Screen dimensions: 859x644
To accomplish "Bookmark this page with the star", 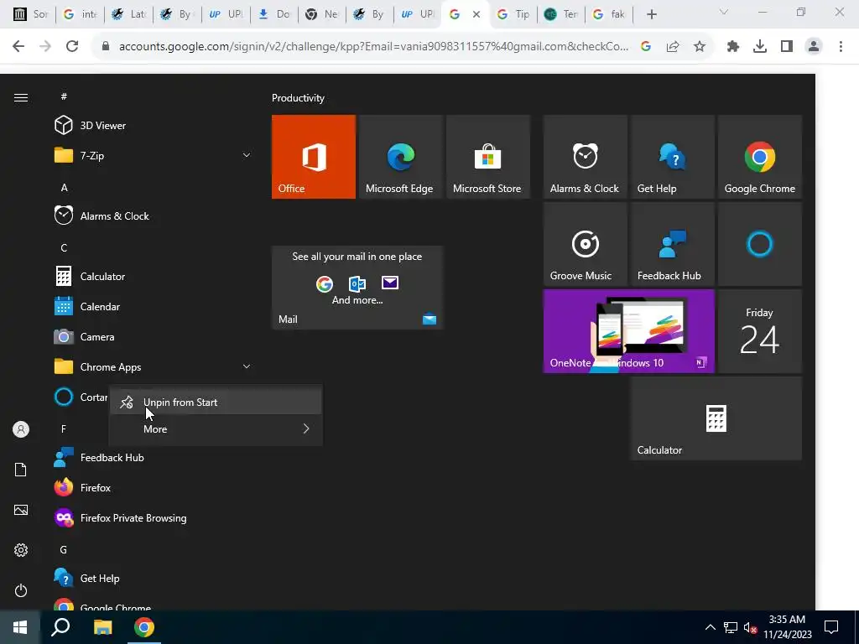I will pos(700,47).
